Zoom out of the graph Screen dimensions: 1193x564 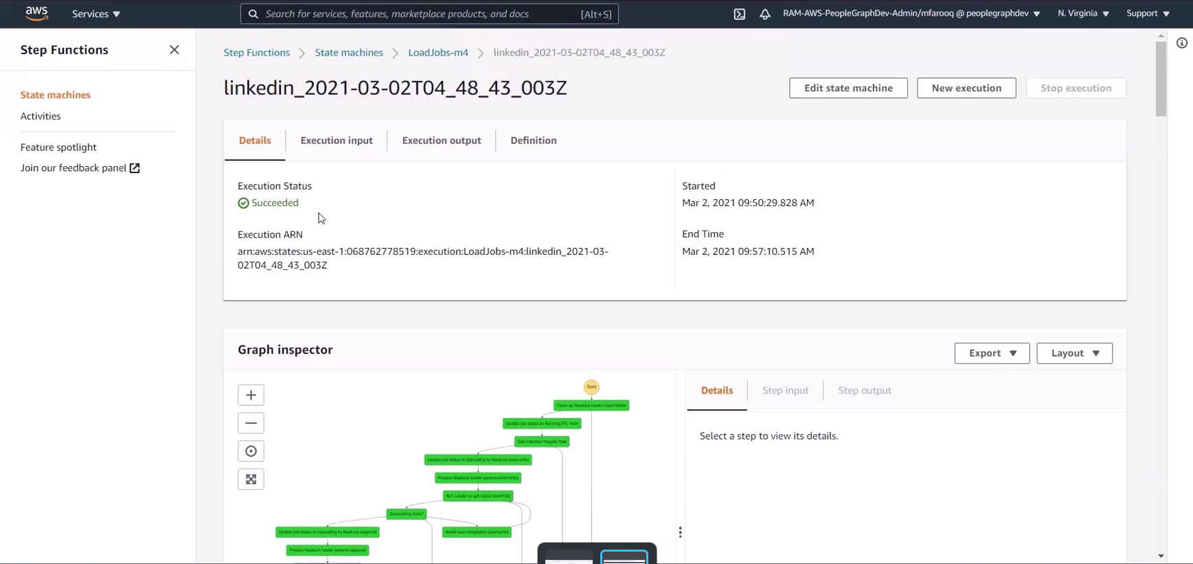coord(251,423)
